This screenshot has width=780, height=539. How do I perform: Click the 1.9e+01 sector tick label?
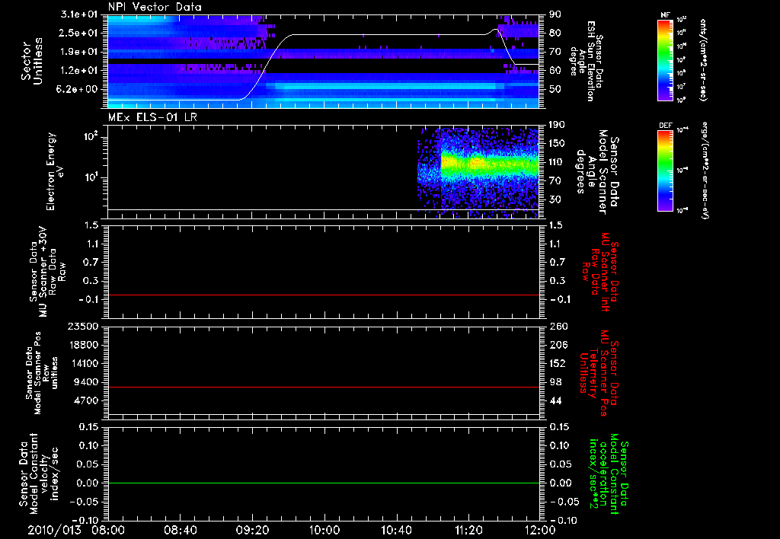(x=79, y=52)
